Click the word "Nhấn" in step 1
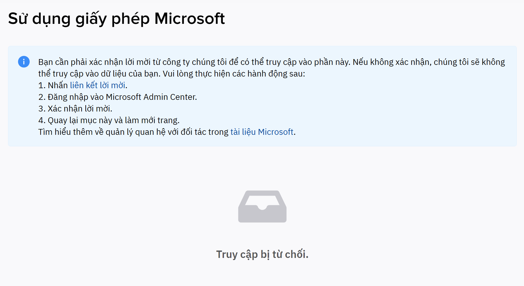This screenshot has width=524, height=286. tap(58, 85)
